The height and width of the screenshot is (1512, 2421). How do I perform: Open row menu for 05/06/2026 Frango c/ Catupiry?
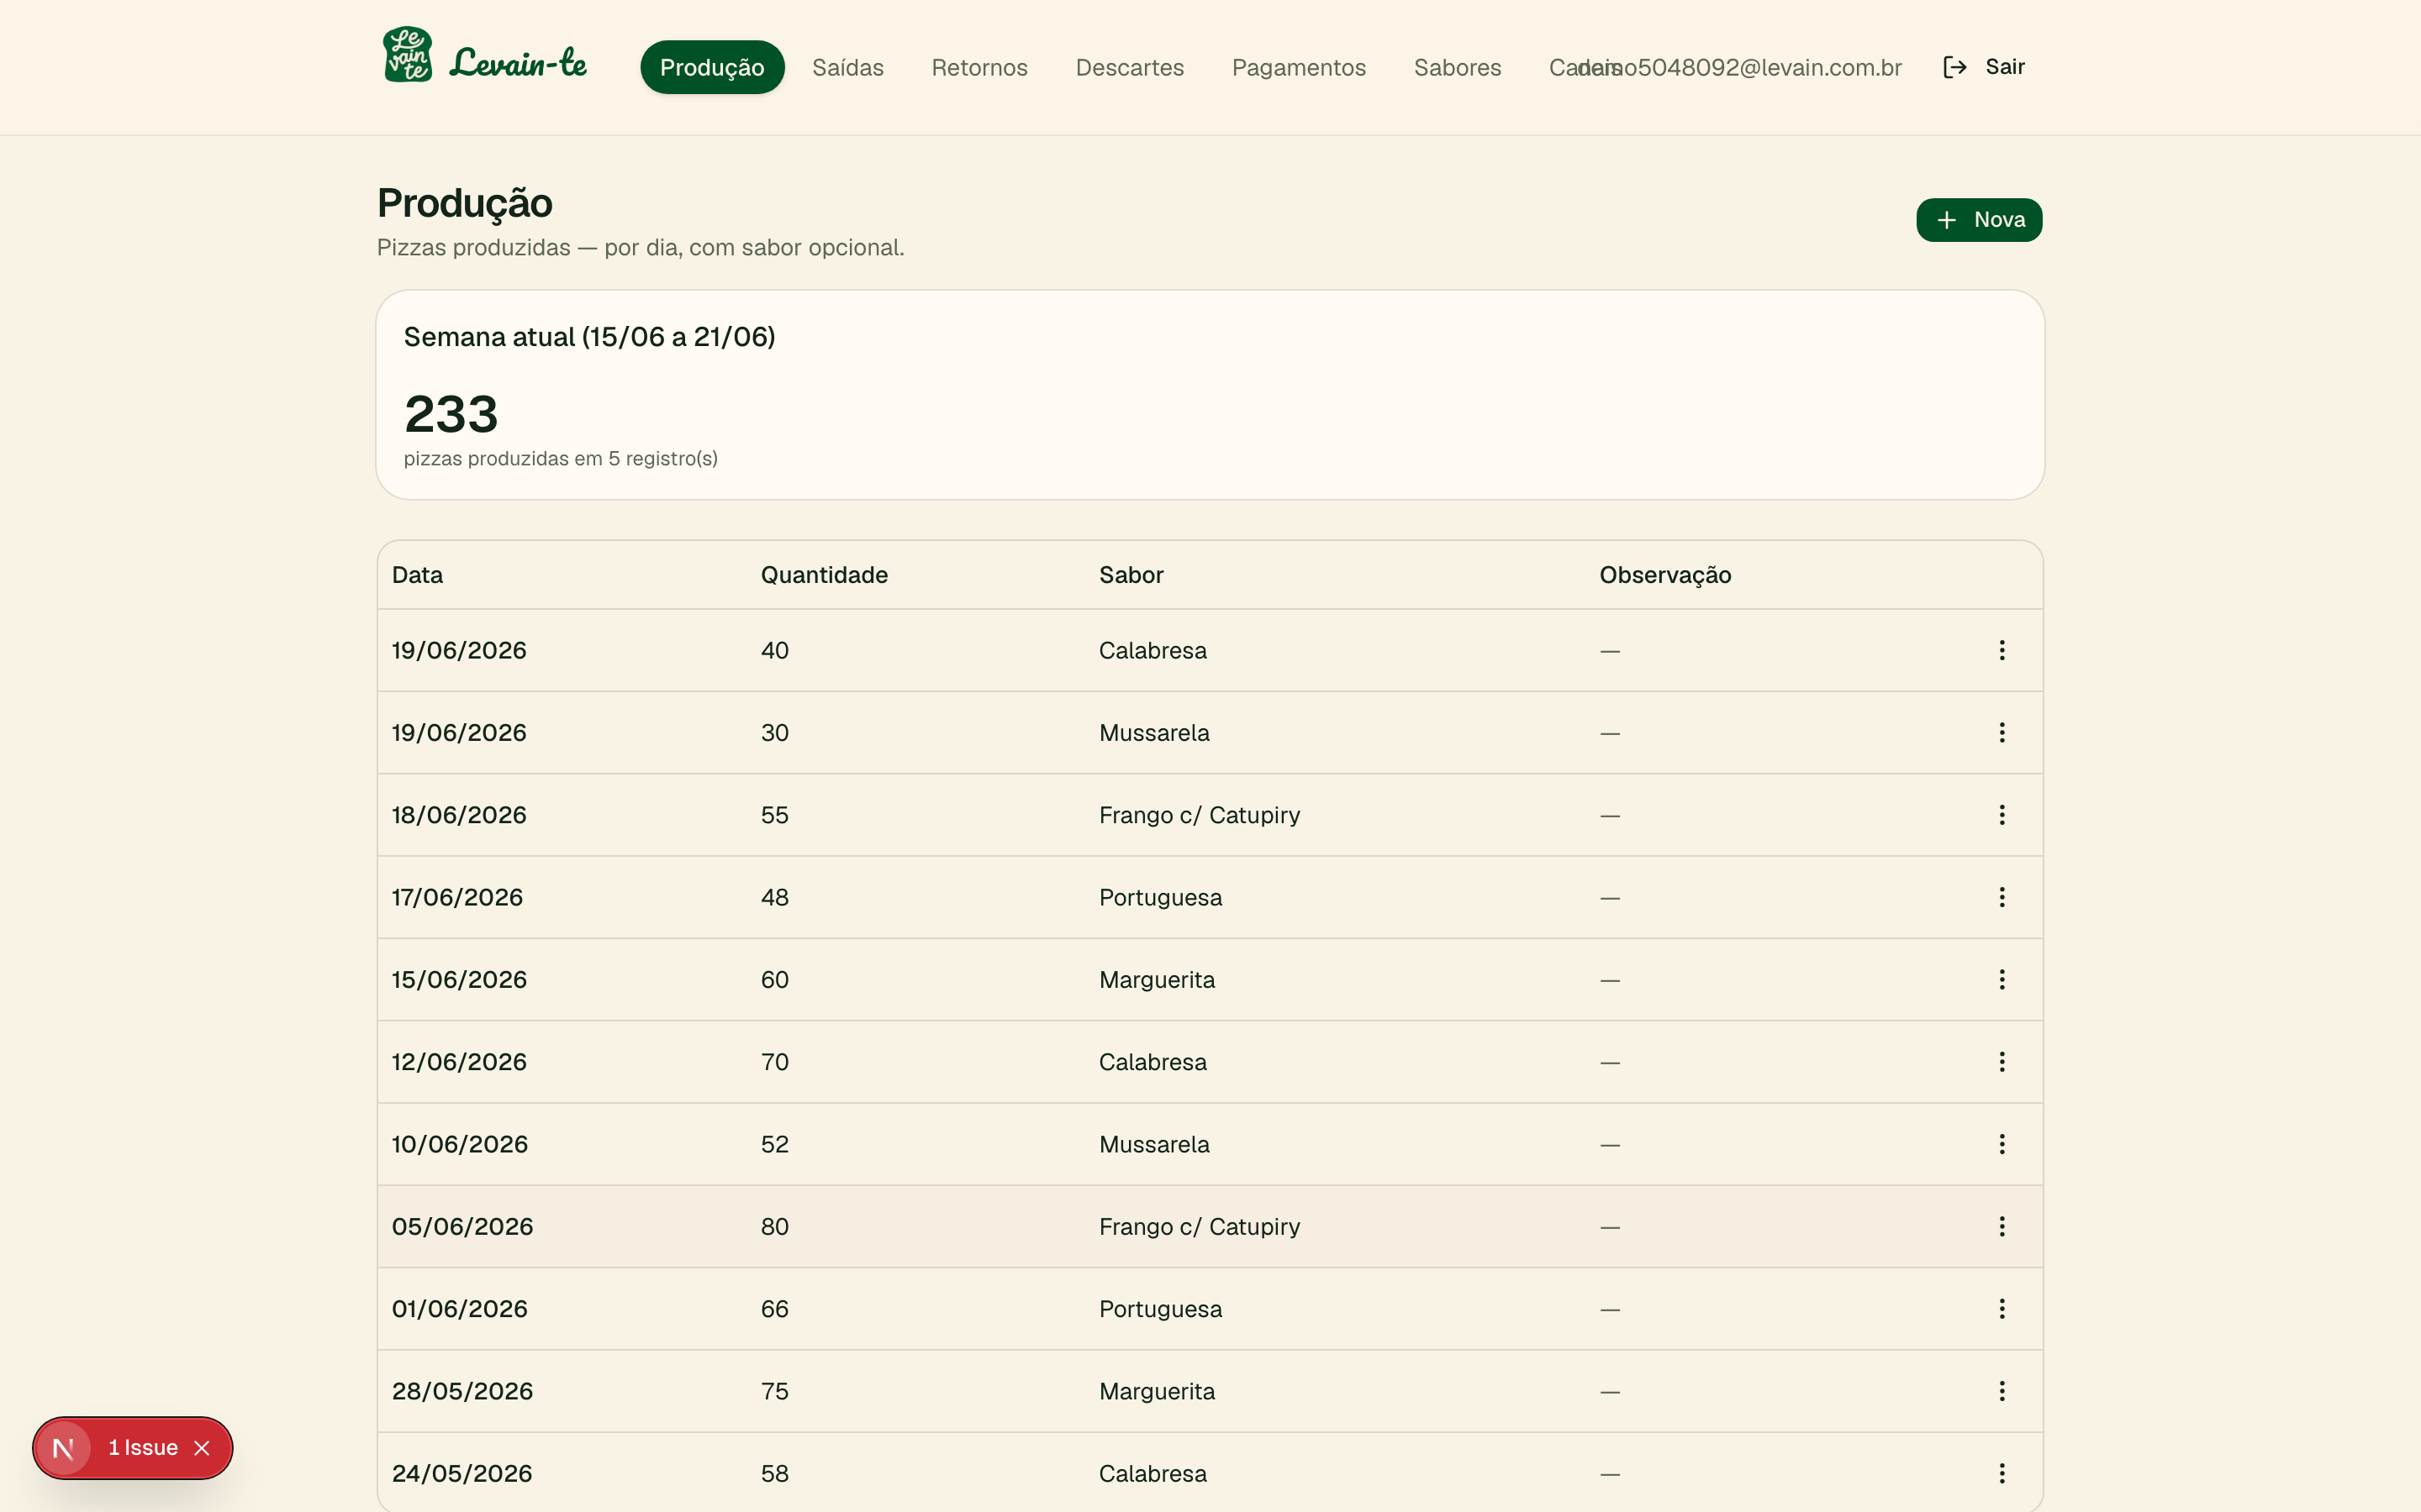click(x=2002, y=1226)
